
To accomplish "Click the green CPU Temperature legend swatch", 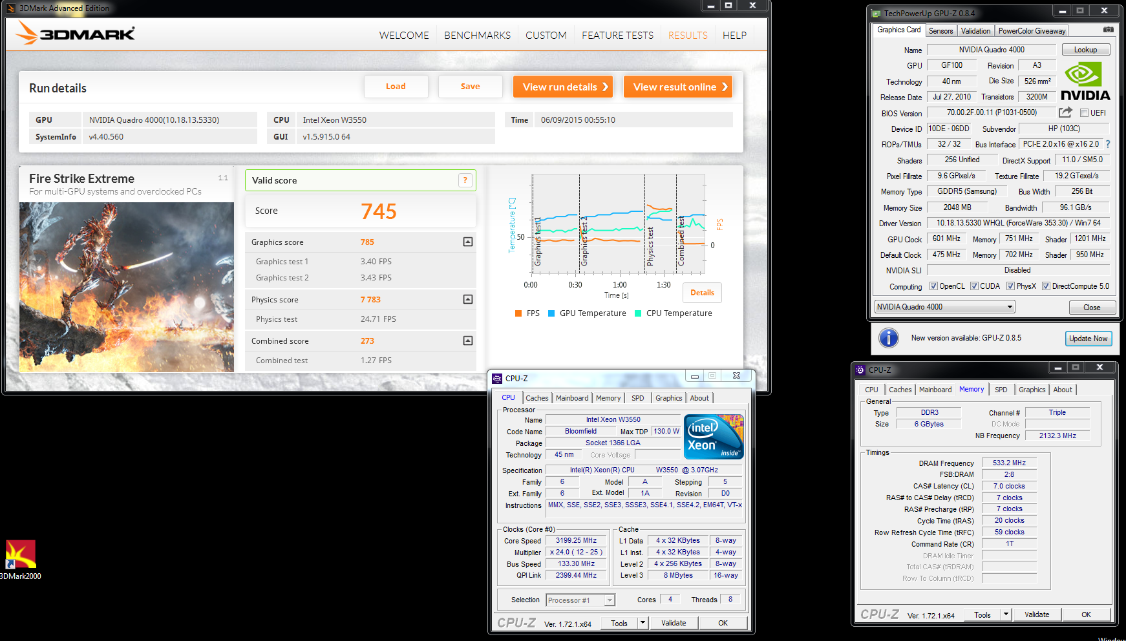I will 637,313.
